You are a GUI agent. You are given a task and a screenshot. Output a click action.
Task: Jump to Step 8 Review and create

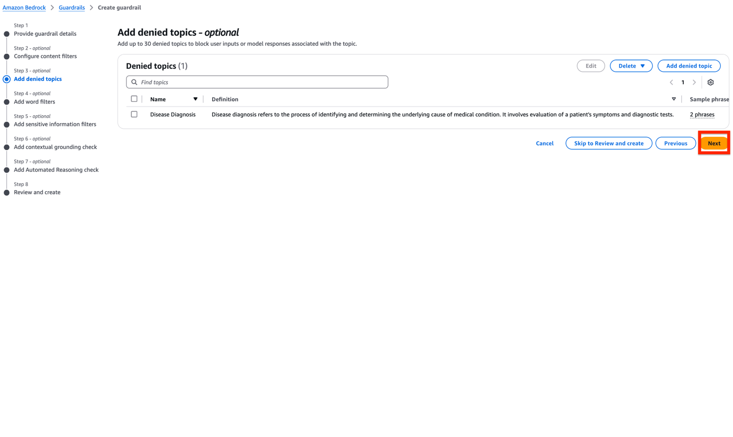pyautogui.click(x=37, y=192)
